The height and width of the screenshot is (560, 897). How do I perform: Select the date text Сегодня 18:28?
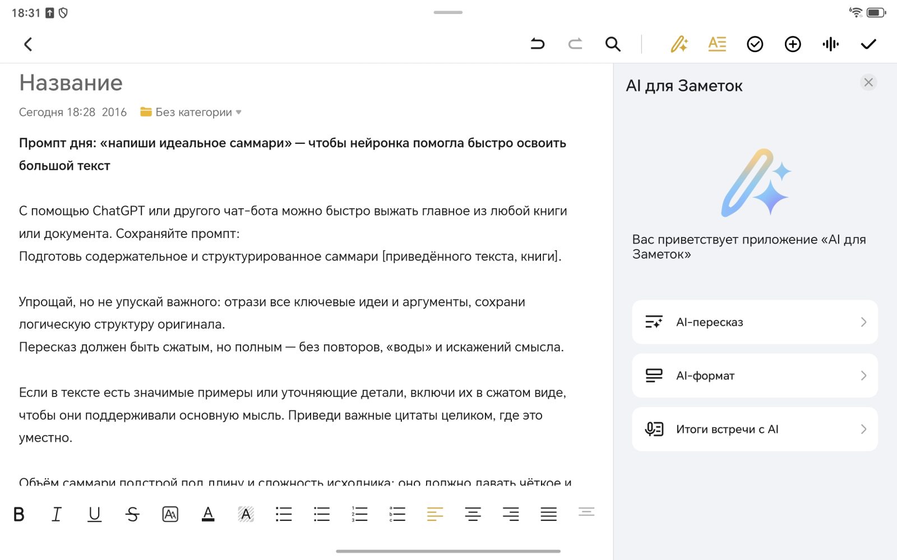click(x=57, y=112)
